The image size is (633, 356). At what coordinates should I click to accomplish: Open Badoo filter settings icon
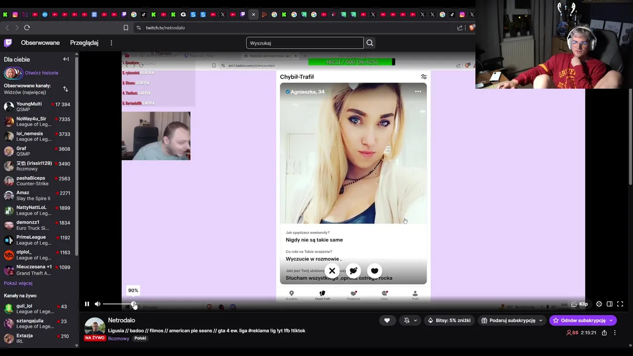[424, 77]
